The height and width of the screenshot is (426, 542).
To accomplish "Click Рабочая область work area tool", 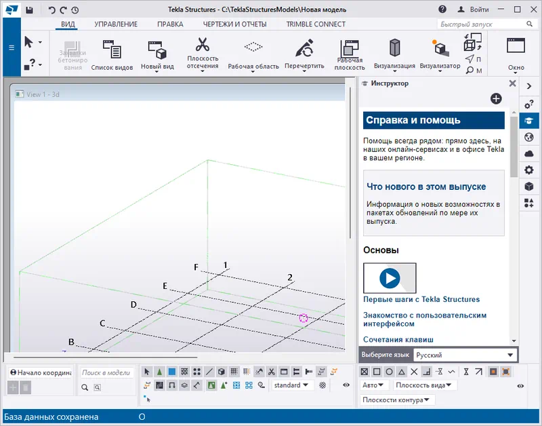I will 253,55.
